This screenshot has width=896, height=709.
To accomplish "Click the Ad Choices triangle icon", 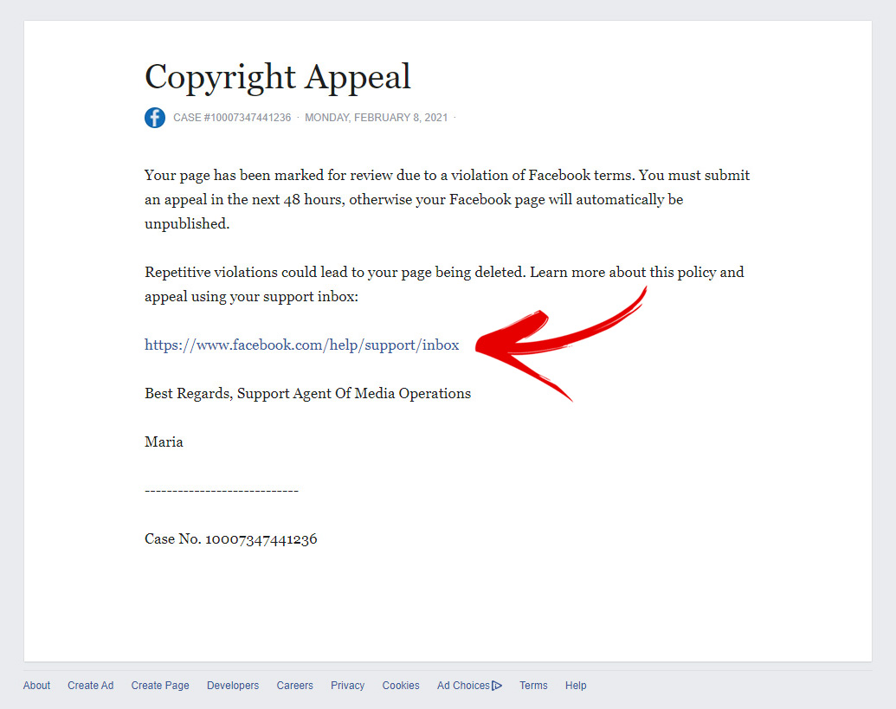I will (x=497, y=686).
